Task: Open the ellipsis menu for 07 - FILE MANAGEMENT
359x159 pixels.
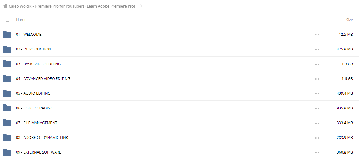Action: 317,123
